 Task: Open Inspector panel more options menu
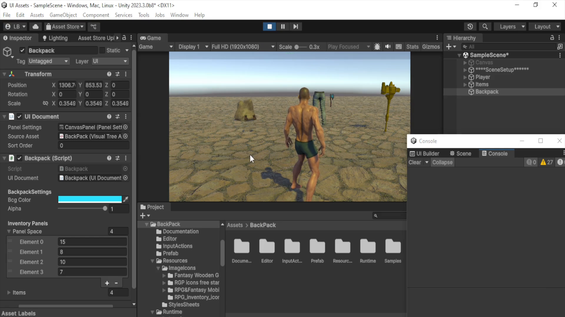131,38
